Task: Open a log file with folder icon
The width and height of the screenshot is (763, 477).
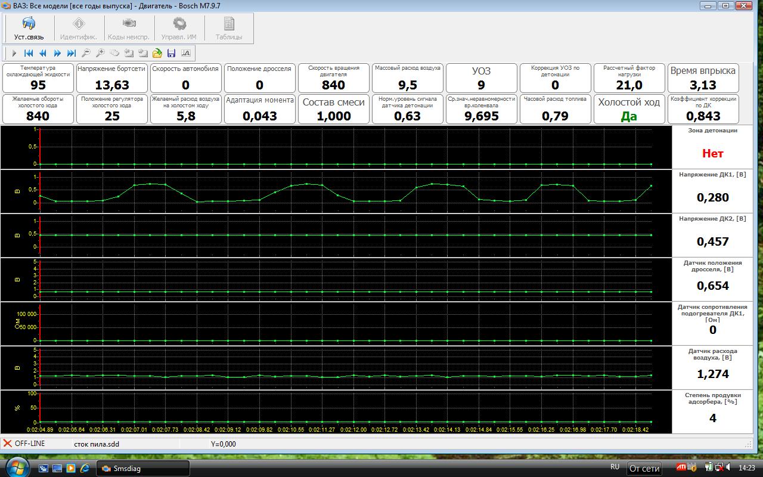Action: click(157, 53)
